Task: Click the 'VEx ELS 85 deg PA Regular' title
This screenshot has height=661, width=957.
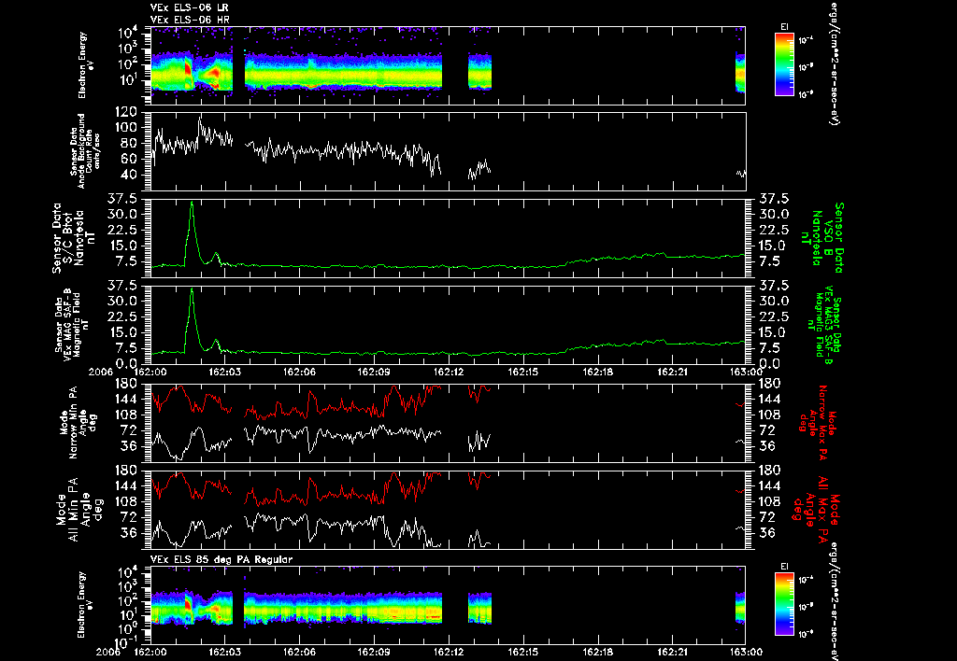Action: pos(221,559)
